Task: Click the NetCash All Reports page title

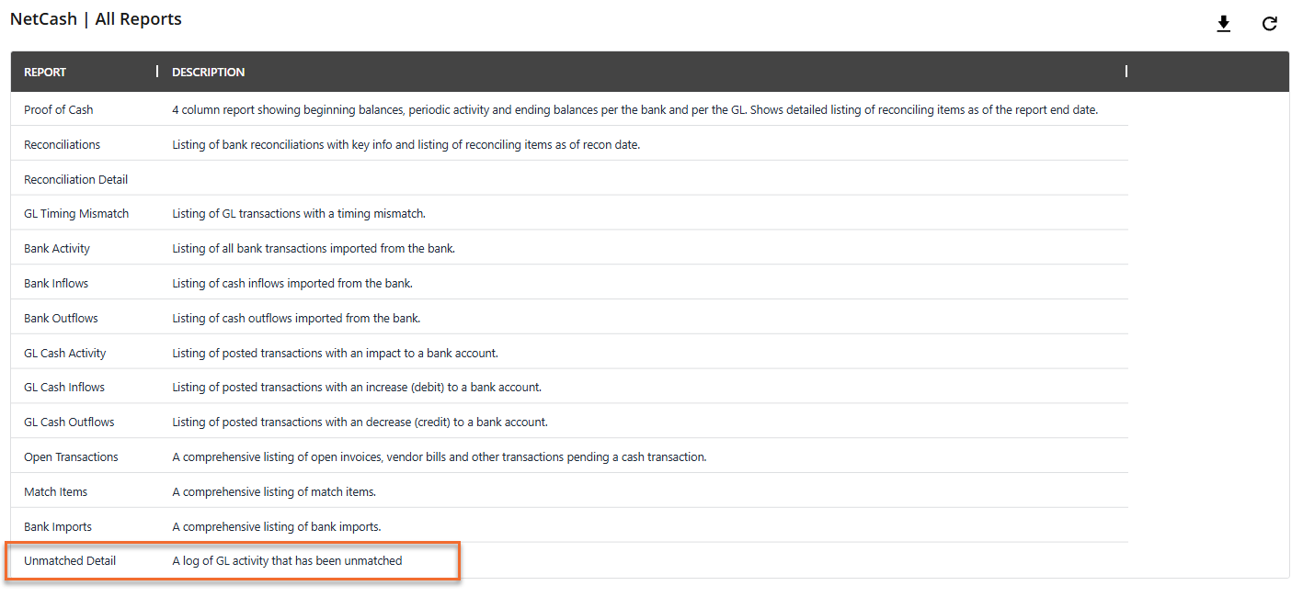Action: pyautogui.click(x=97, y=19)
